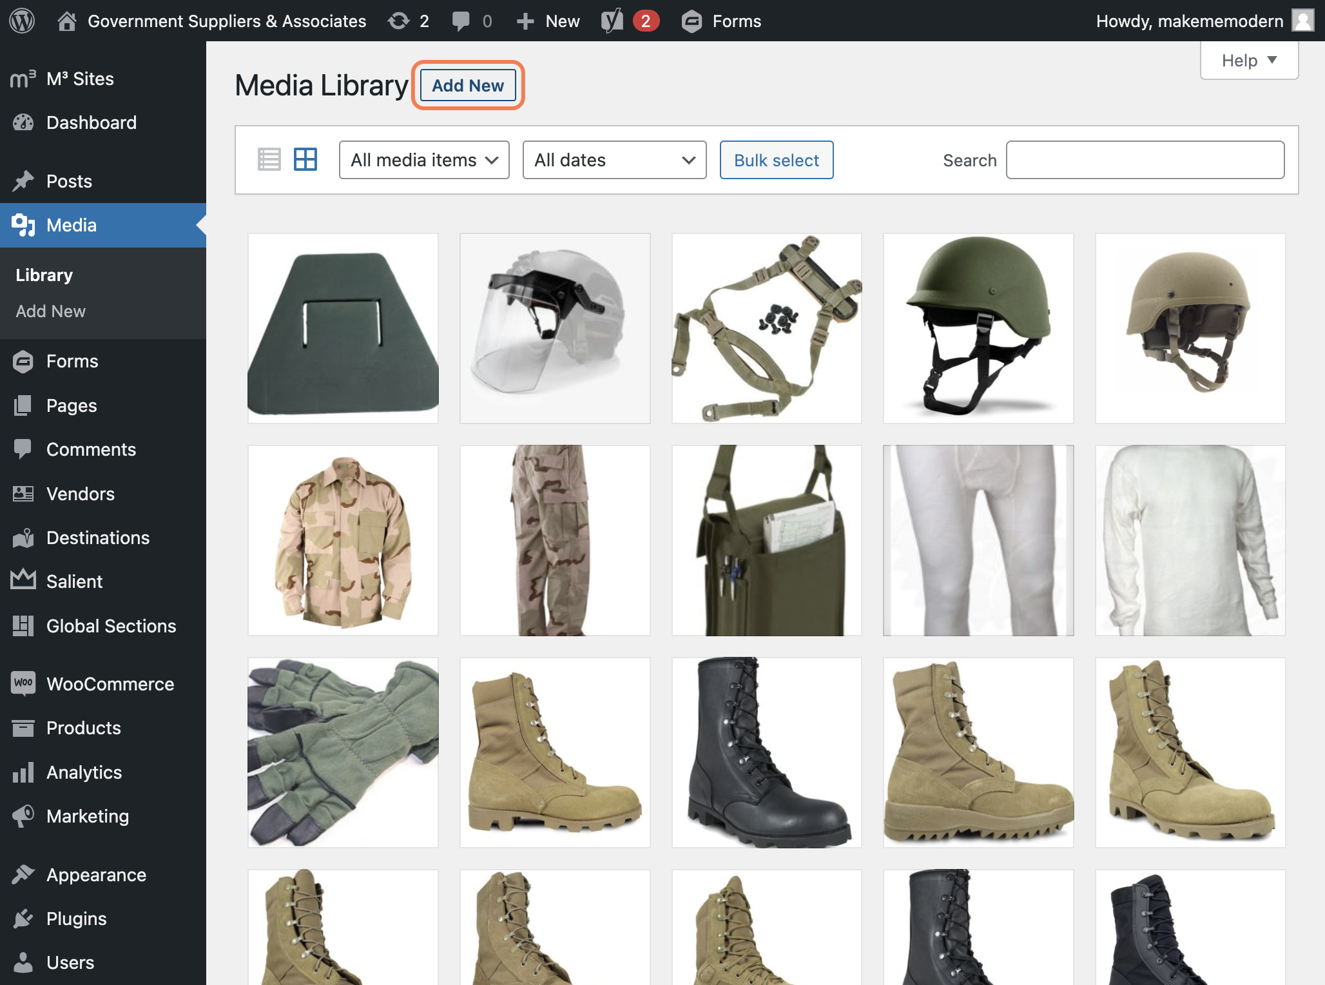Open the green helmet with black strap thumbnail
Screen dimensions: 1325x985
[x=978, y=328]
